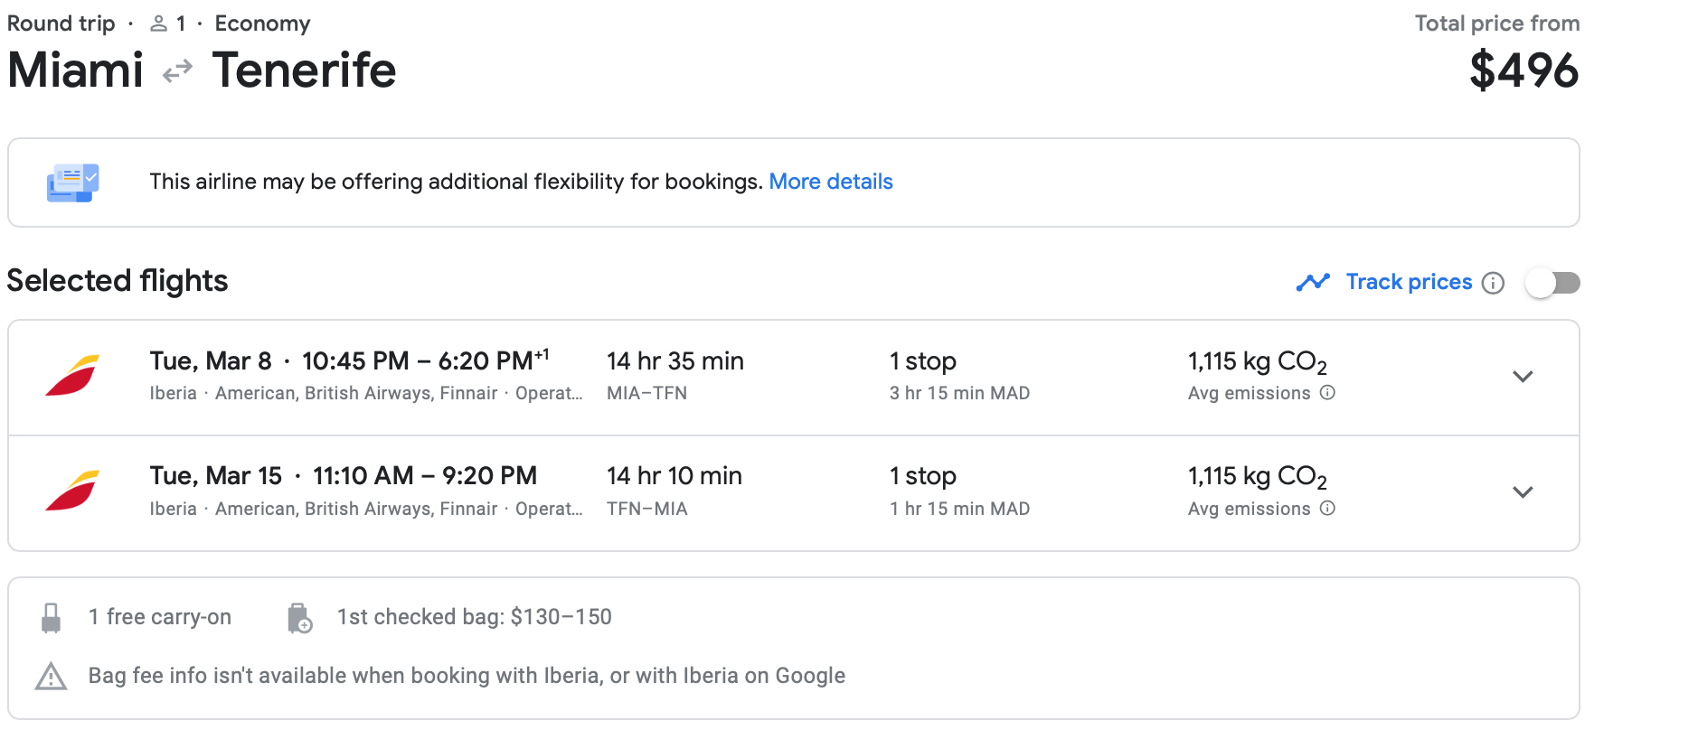Click the Track prices label
This screenshot has width=1698, height=739.
coord(1409,282)
